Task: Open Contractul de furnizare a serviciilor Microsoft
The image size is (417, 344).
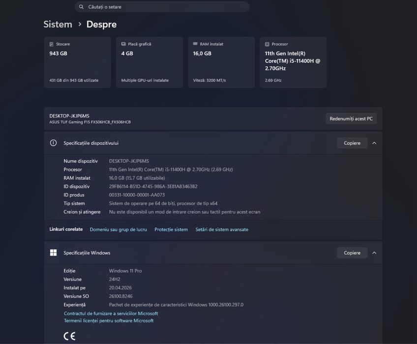Action: [x=111, y=314]
